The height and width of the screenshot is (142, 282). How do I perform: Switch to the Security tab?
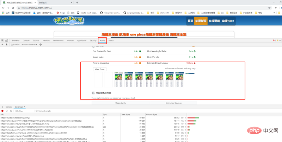pos(93,40)
